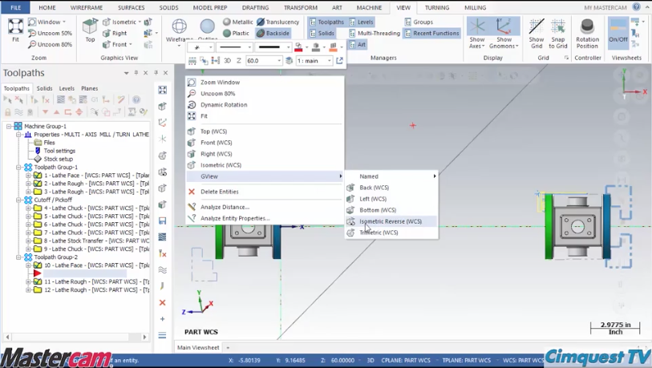Toggle selection check on 1 - Lathe Face

pos(38,176)
